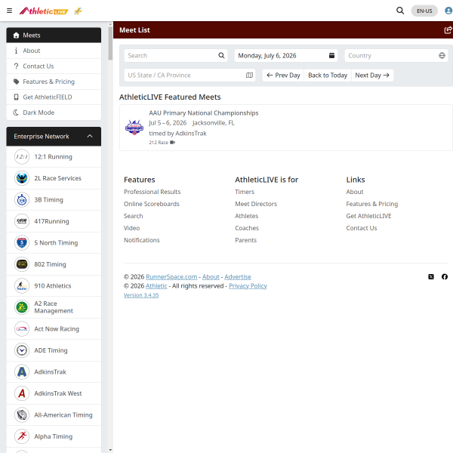Open the EN-US language selector
453x453 pixels.
click(424, 11)
